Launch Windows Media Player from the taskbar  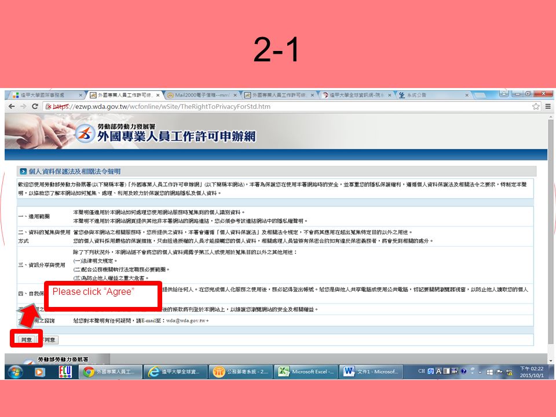point(40,372)
